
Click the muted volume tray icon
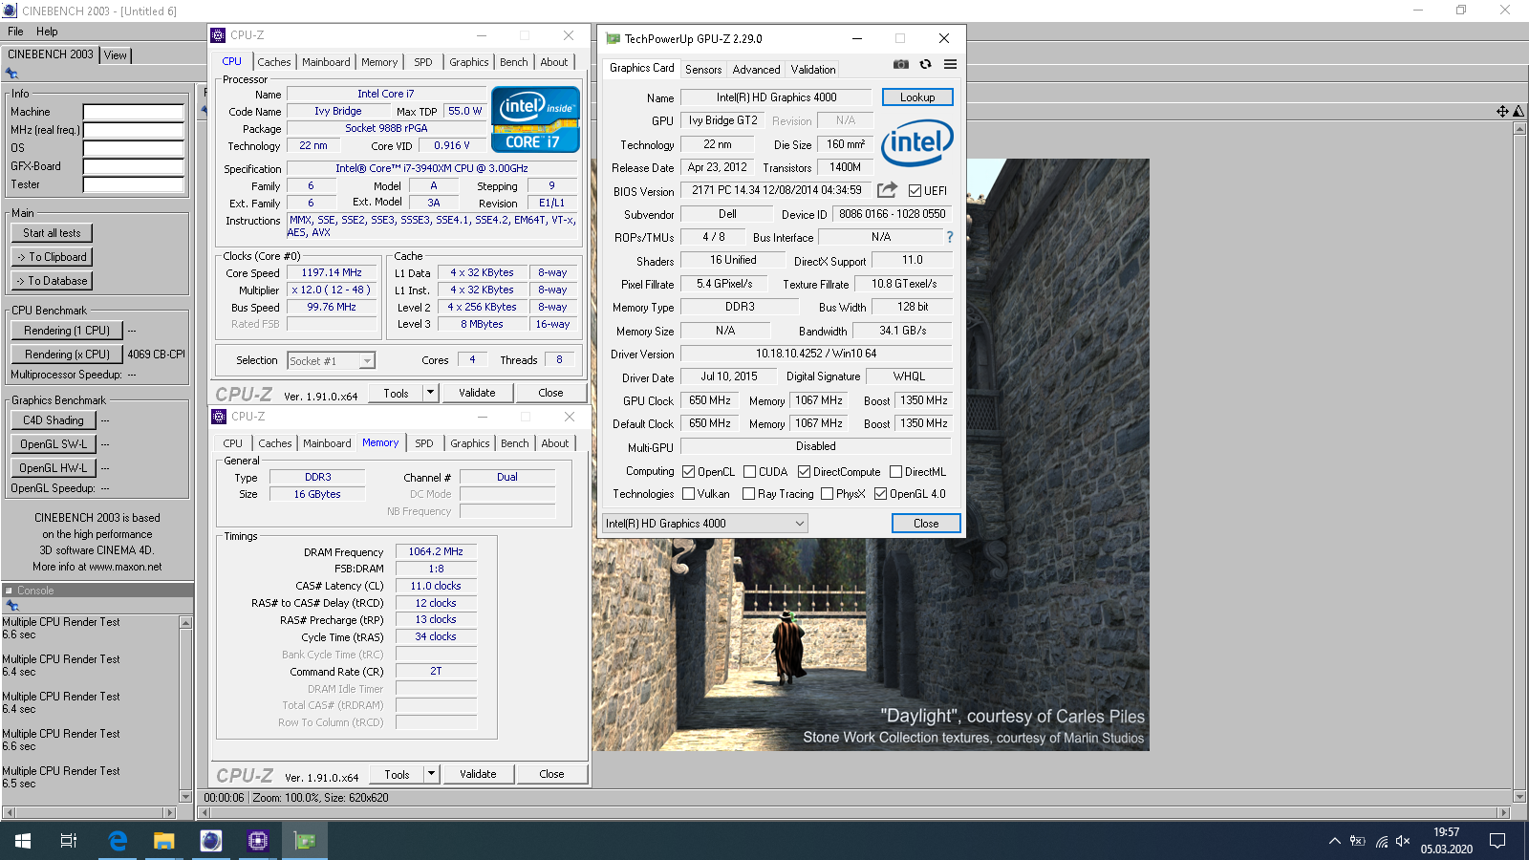(x=1403, y=841)
